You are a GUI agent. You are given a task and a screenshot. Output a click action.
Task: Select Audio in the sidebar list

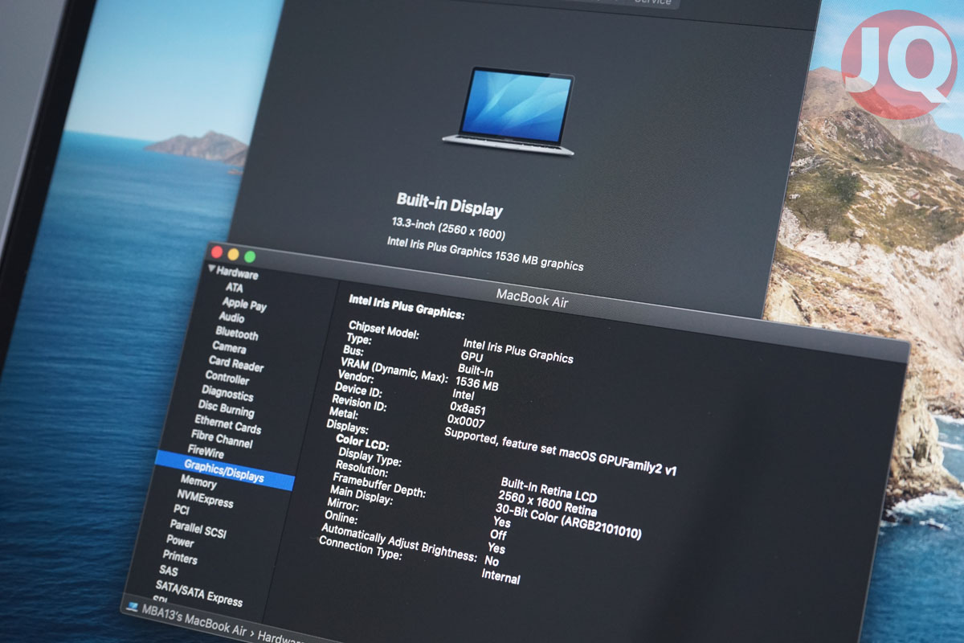click(x=231, y=317)
